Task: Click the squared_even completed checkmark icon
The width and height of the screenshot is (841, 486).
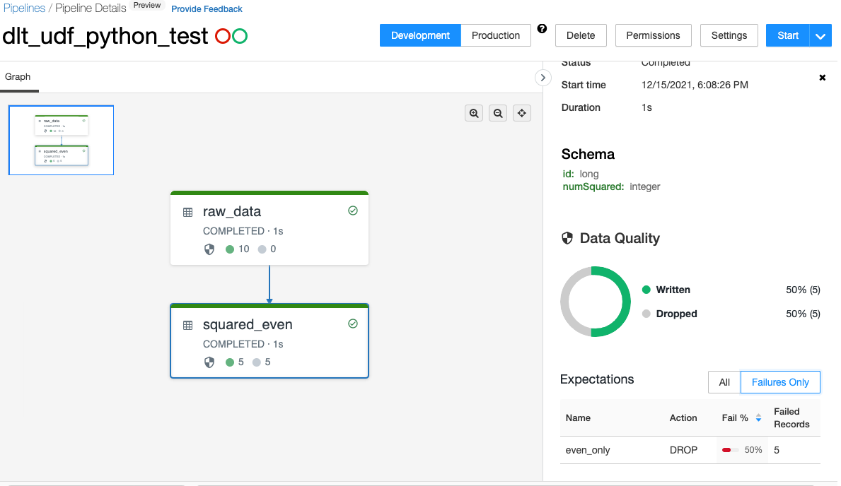Action: coord(353,324)
